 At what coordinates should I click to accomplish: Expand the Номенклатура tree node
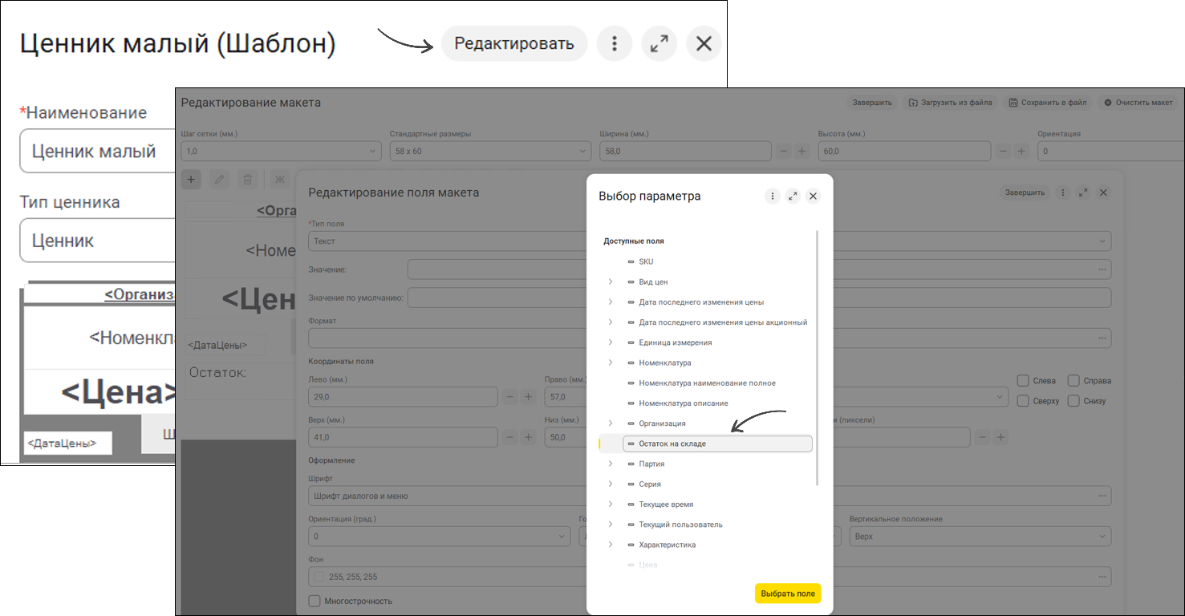tap(611, 363)
